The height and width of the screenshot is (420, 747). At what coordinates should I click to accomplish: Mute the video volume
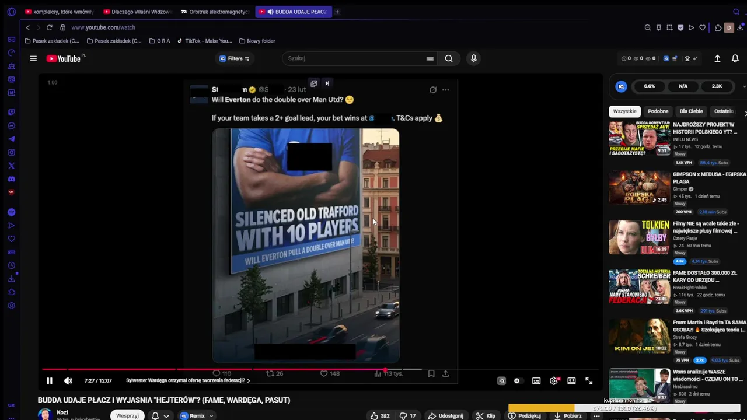coord(68,381)
